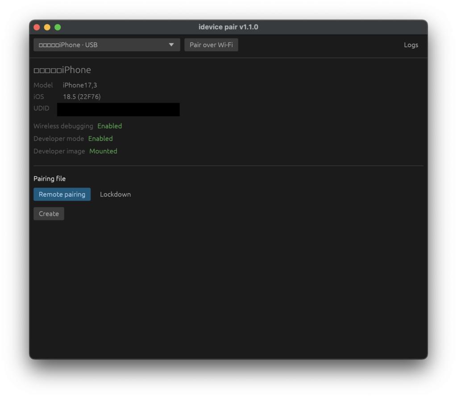Click the iOS version 18.5 (22F76)

click(82, 97)
